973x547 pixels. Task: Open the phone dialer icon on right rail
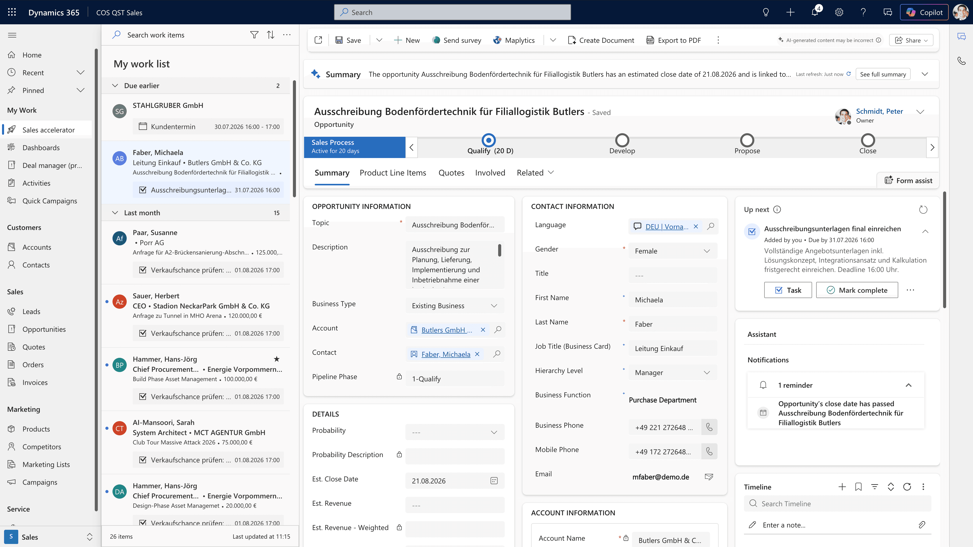click(961, 61)
